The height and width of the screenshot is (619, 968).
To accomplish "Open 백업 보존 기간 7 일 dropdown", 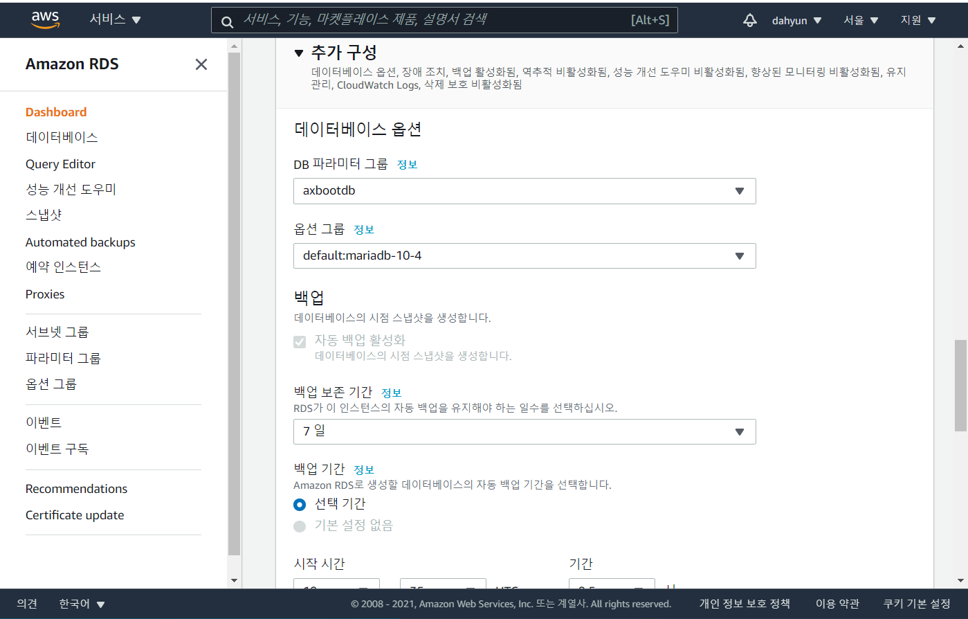I will pyautogui.click(x=524, y=432).
